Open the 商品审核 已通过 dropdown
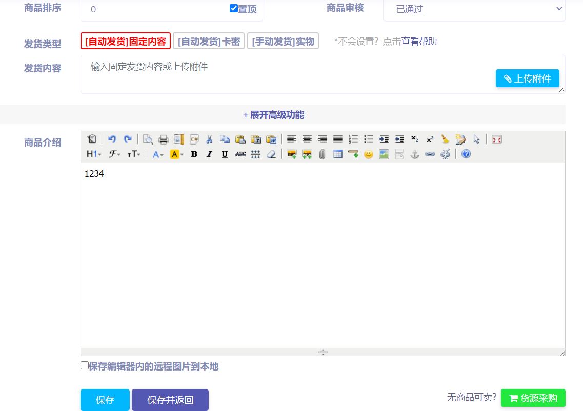Screen dimensions: 583x411 474,9
